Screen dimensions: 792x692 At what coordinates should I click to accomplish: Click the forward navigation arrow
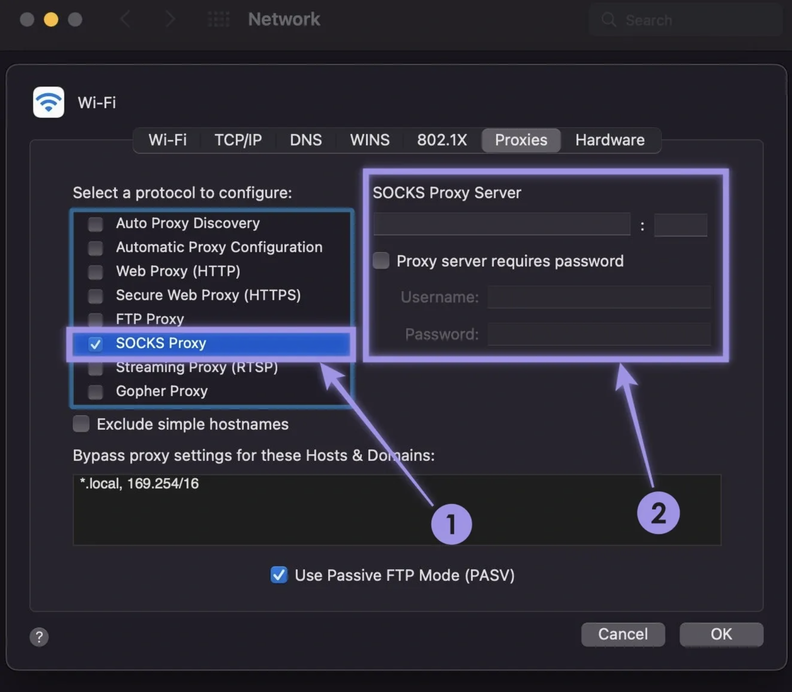tap(170, 19)
